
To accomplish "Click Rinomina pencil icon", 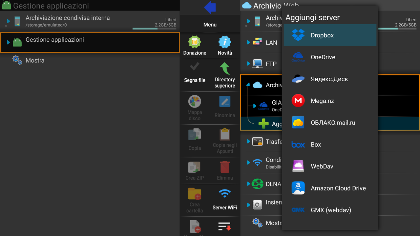I will click(x=225, y=102).
